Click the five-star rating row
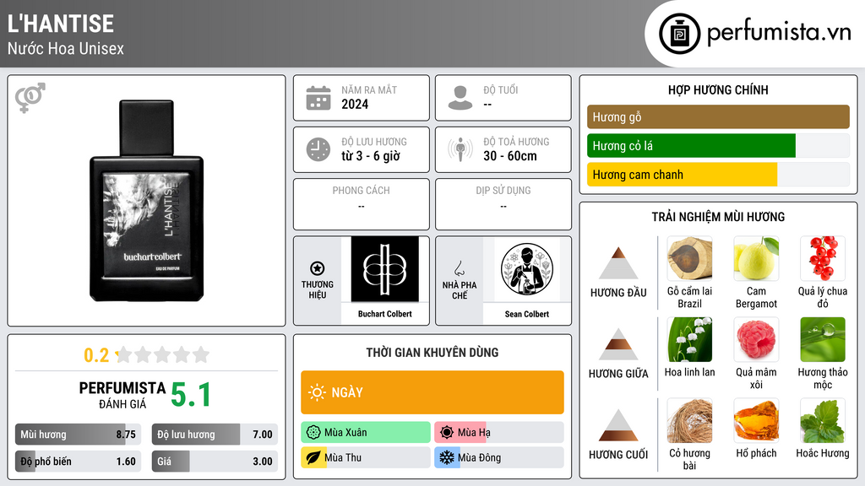 [x=163, y=354]
